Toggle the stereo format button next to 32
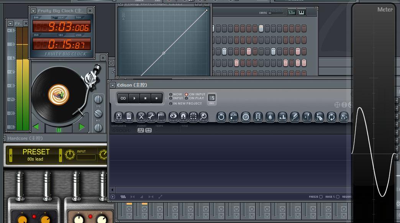 tap(148, 130)
